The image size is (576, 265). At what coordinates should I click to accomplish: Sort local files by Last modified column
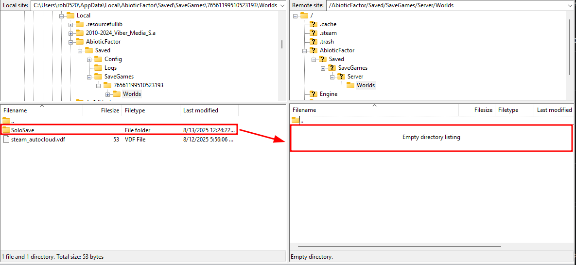[209, 110]
